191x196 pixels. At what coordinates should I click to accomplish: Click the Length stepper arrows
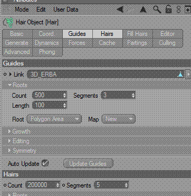65,105
